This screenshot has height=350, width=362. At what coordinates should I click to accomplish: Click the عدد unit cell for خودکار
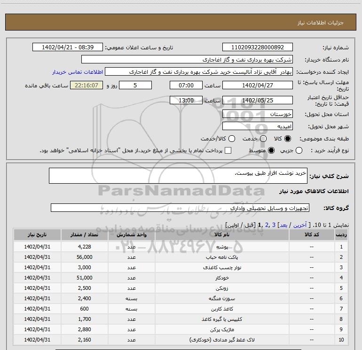point(131,278)
